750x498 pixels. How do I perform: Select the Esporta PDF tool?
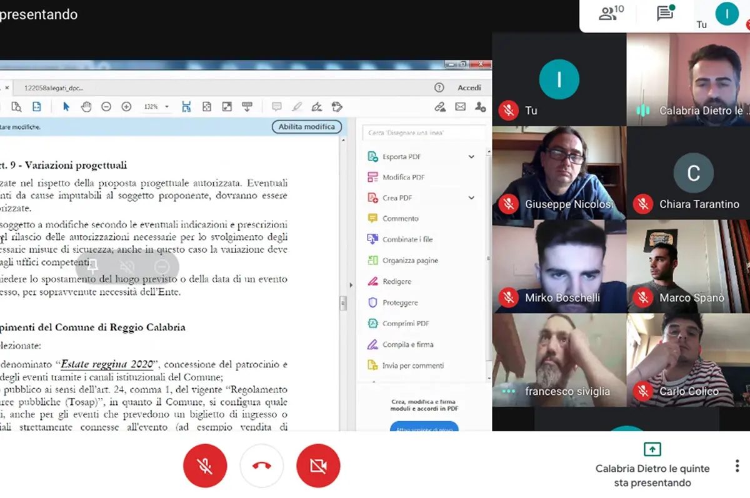pos(400,156)
